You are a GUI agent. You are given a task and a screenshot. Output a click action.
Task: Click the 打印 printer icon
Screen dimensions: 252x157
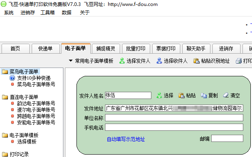pyautogui.click(x=239, y=61)
